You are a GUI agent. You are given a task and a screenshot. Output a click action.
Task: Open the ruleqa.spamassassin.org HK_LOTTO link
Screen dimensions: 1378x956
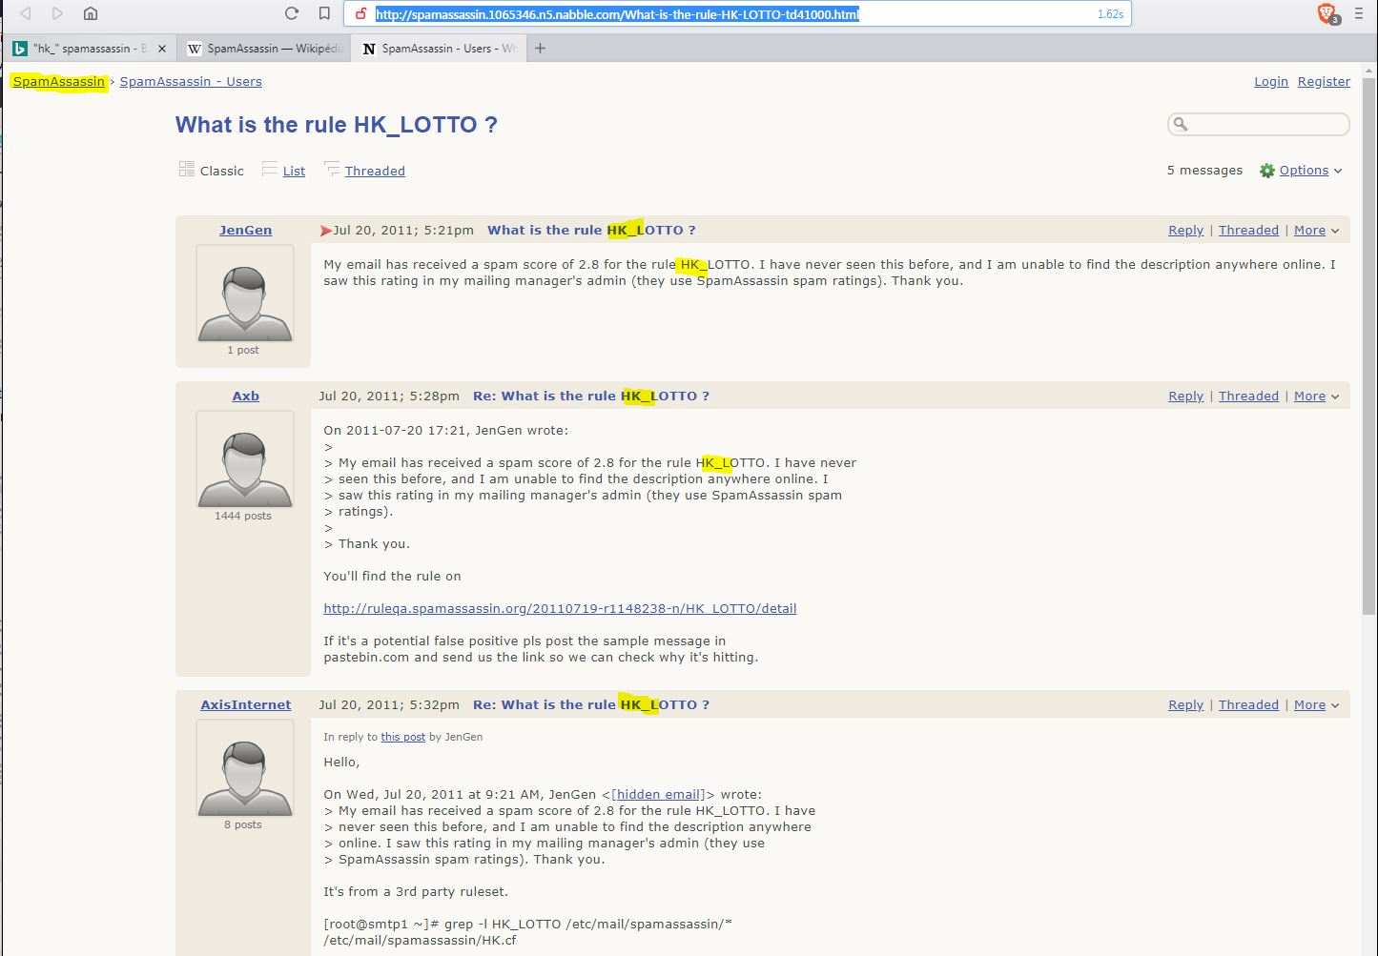click(560, 609)
